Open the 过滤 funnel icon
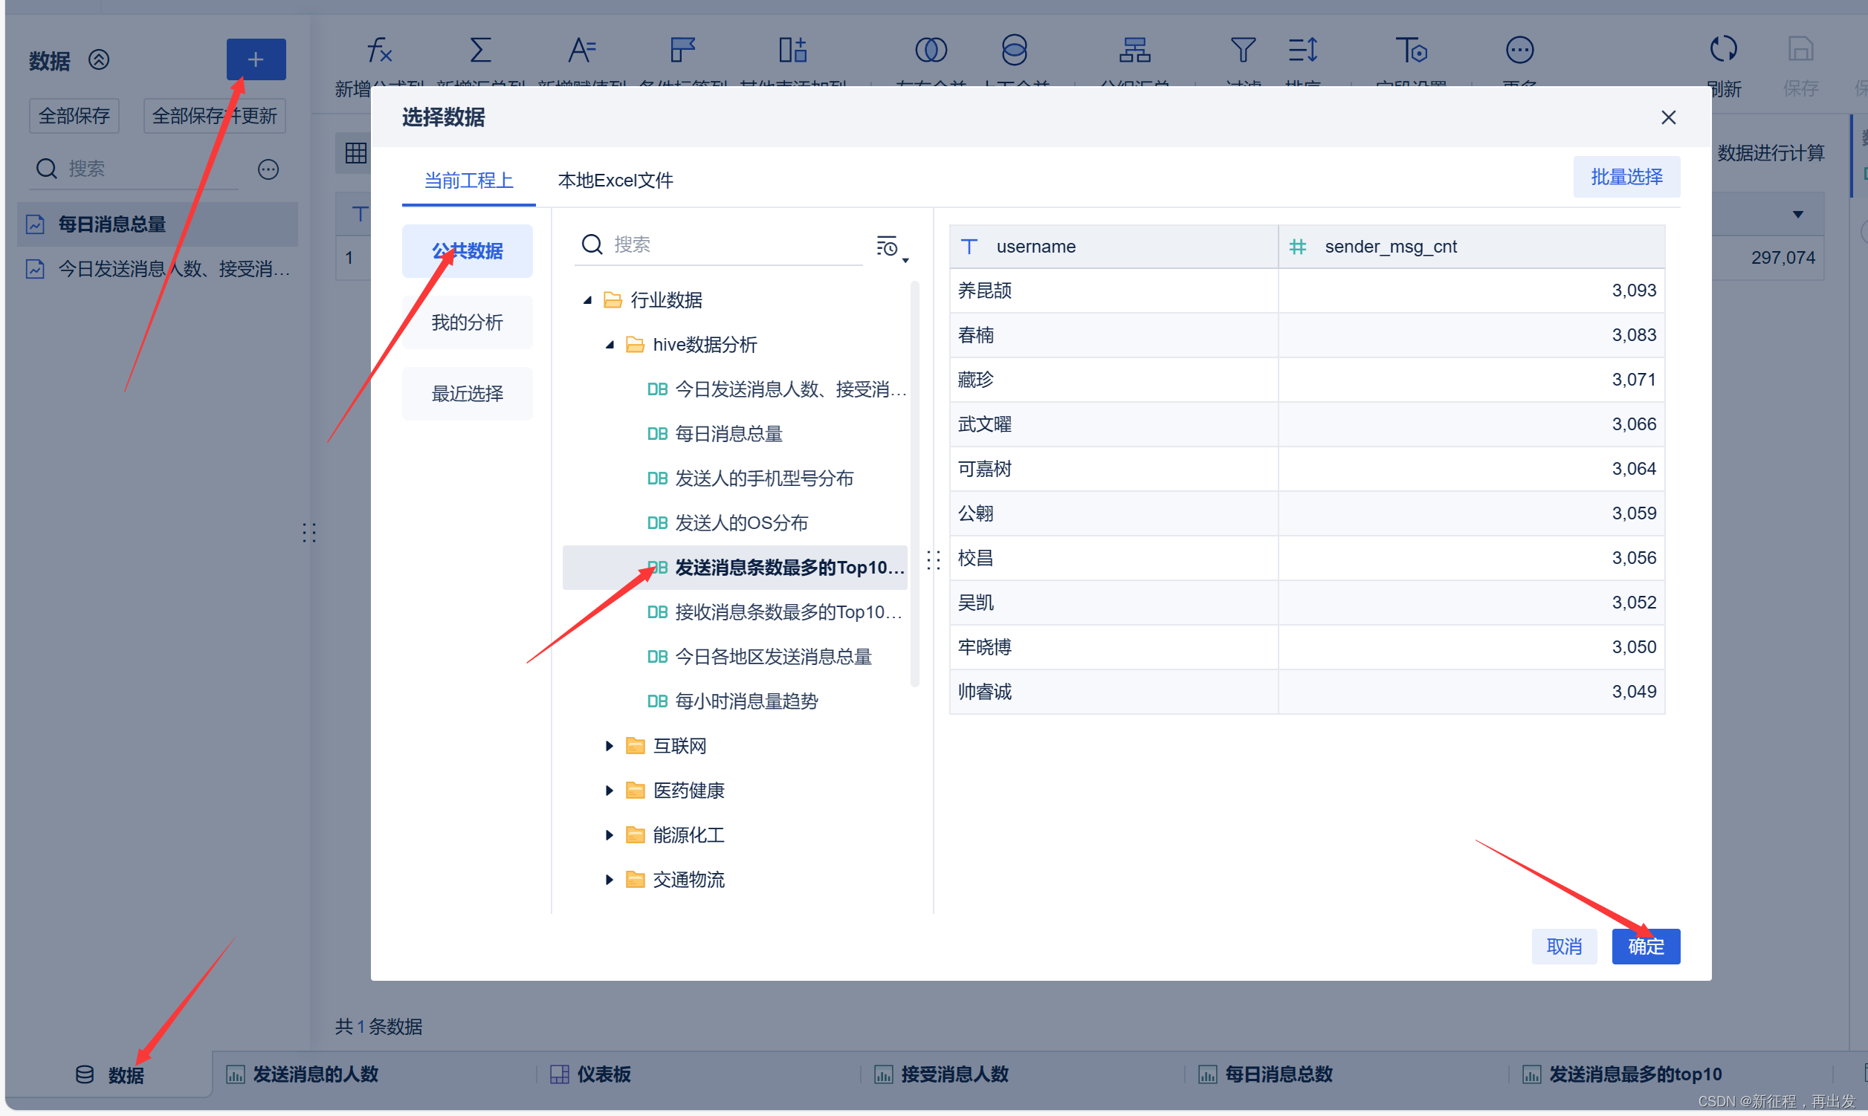This screenshot has width=1868, height=1116. pyautogui.click(x=1243, y=51)
